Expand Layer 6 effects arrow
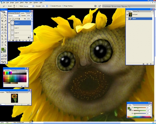Viewport: 156px width, 124px height. pos(30,37)
